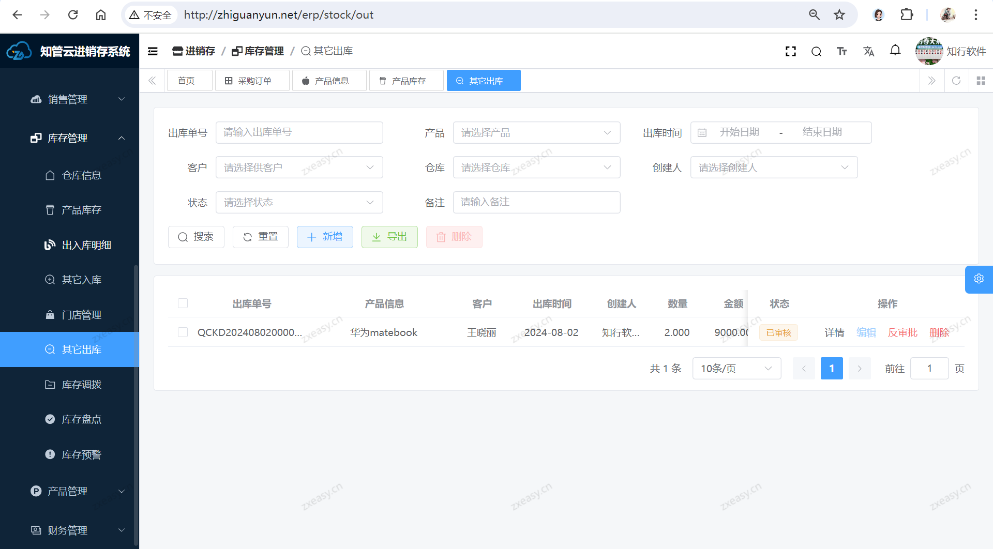This screenshot has width=993, height=549.
Task: Refresh current tab page icon
Action: coord(956,81)
